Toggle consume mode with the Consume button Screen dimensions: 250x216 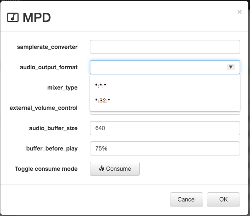click(115, 169)
